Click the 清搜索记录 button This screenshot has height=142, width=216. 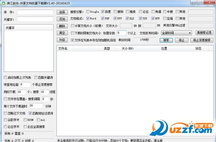(204, 33)
